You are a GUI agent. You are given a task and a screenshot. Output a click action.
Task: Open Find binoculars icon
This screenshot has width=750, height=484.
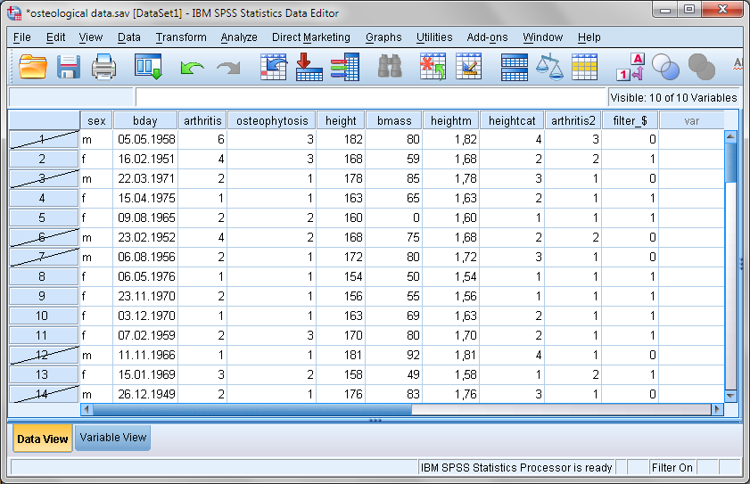[x=390, y=67]
